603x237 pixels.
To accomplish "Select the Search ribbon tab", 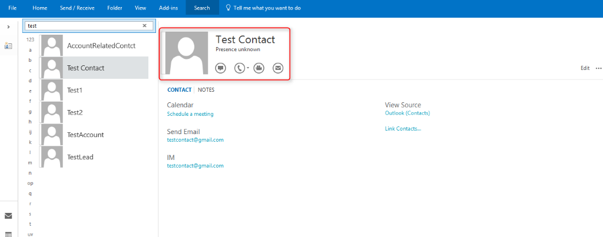I will click(203, 8).
